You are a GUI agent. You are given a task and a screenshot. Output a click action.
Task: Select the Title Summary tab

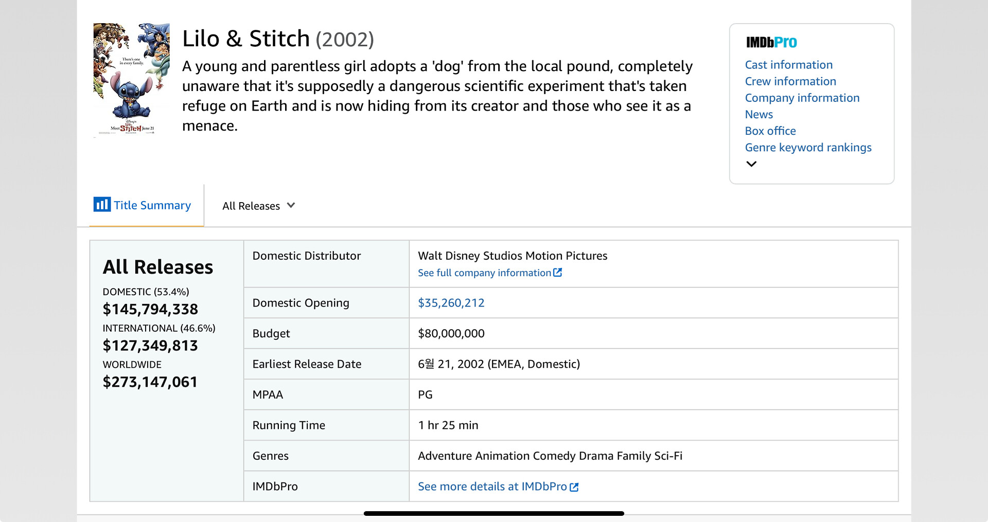pos(152,205)
